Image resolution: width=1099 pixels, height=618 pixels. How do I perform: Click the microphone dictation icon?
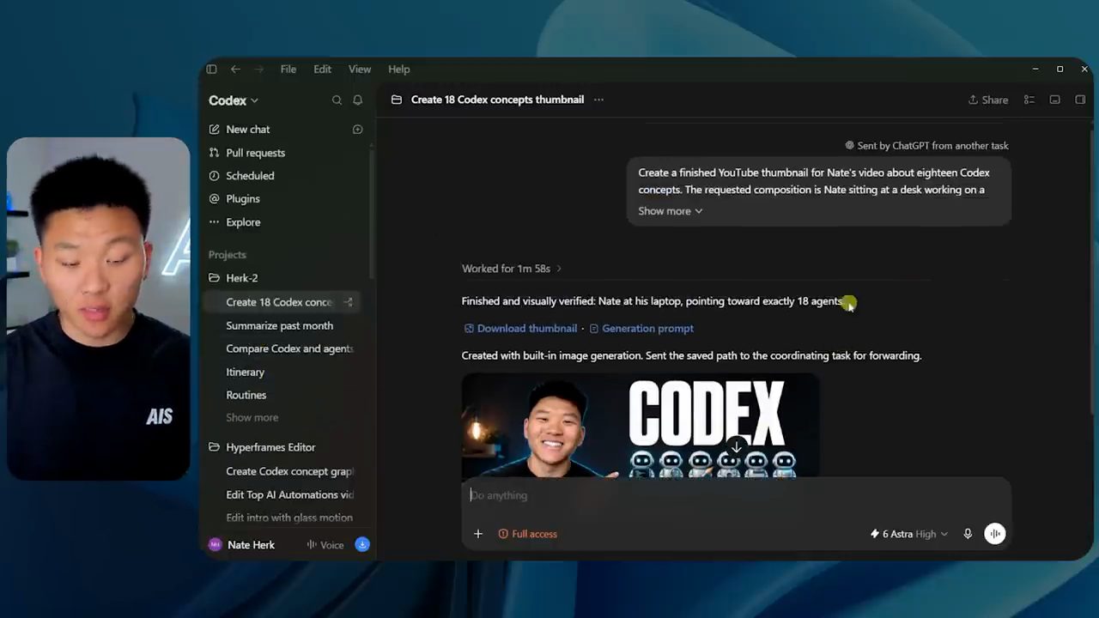[968, 534]
